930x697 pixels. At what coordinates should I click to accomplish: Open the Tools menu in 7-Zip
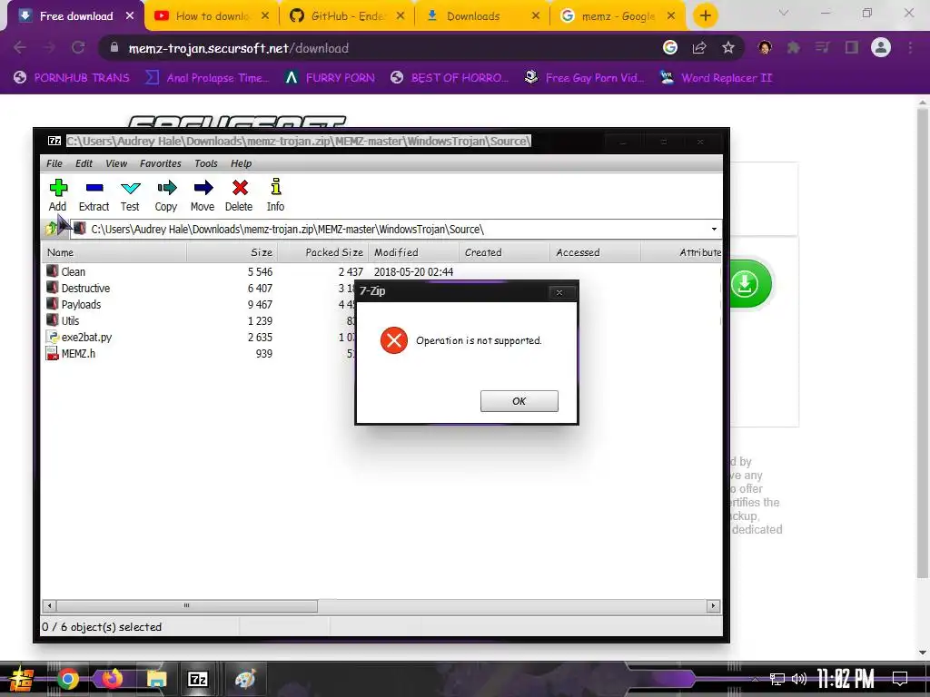(x=206, y=163)
